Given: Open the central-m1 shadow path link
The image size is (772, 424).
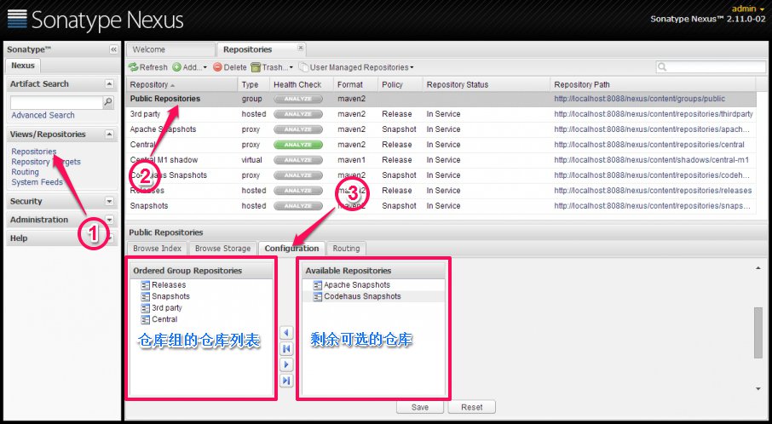Looking at the screenshot, I should 651,160.
